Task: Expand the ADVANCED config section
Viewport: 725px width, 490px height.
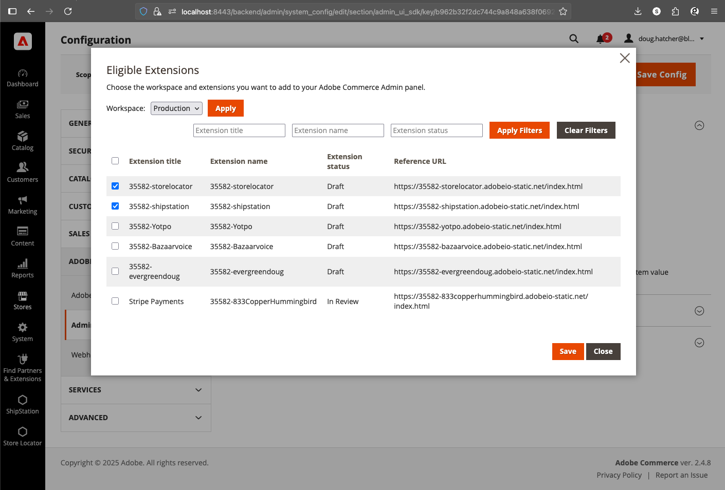Action: click(x=136, y=418)
